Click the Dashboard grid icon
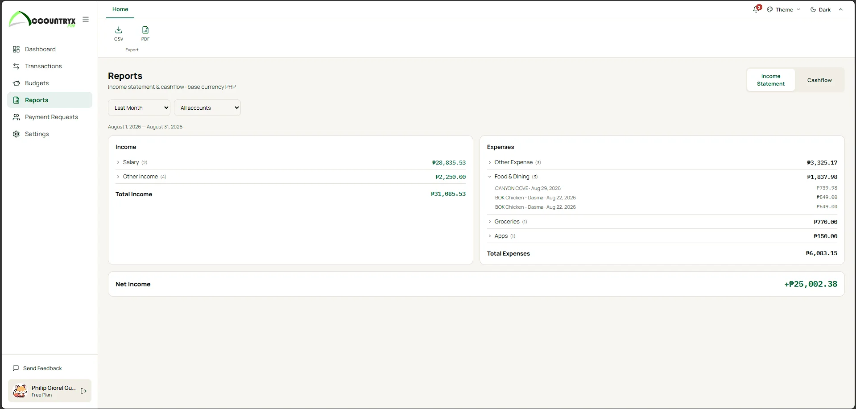856x409 pixels. pyautogui.click(x=17, y=49)
